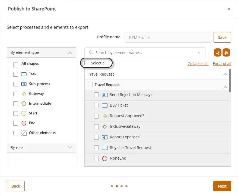Click the InclusiveGateway diamond icon
This screenshot has height=196, width=238.
pyautogui.click(x=105, y=127)
